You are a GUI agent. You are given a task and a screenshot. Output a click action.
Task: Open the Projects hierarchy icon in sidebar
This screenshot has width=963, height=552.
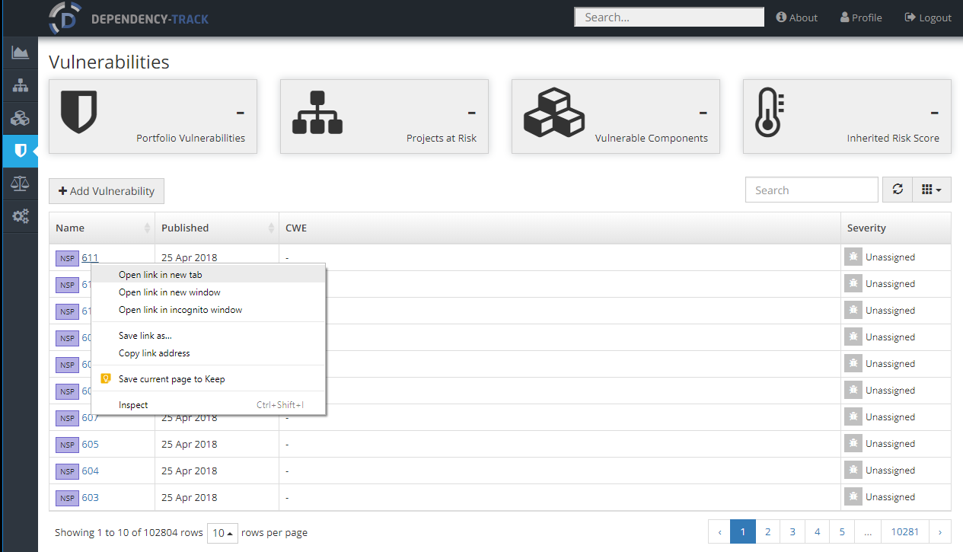pos(20,85)
